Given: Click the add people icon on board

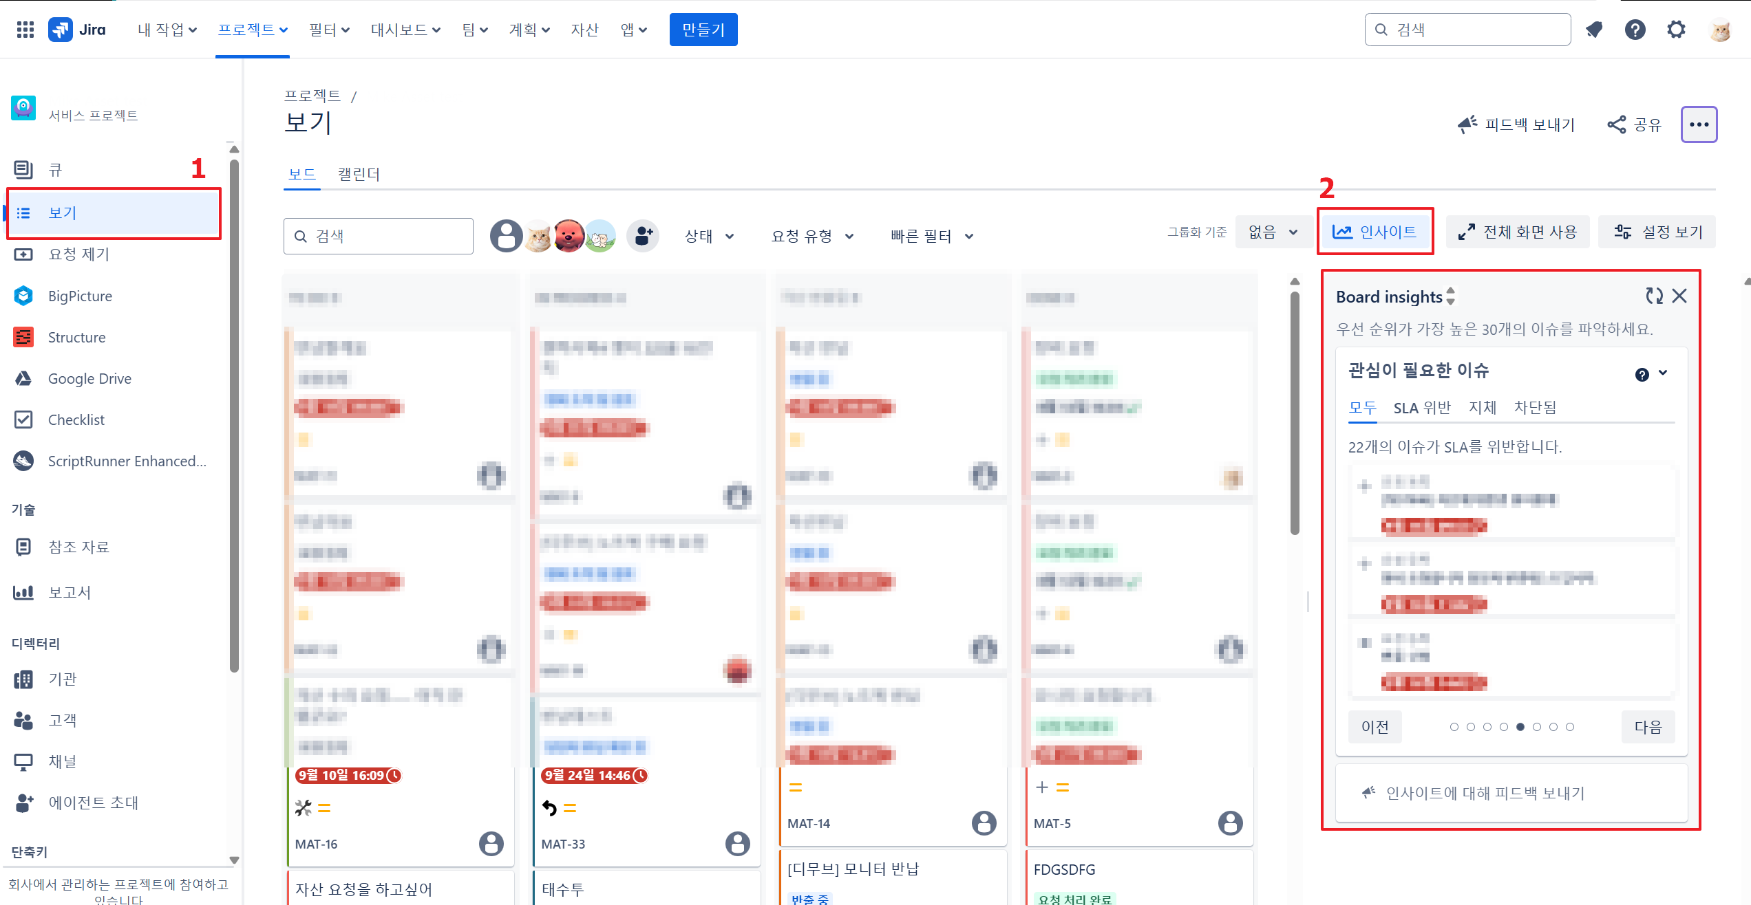Looking at the screenshot, I should 643,236.
